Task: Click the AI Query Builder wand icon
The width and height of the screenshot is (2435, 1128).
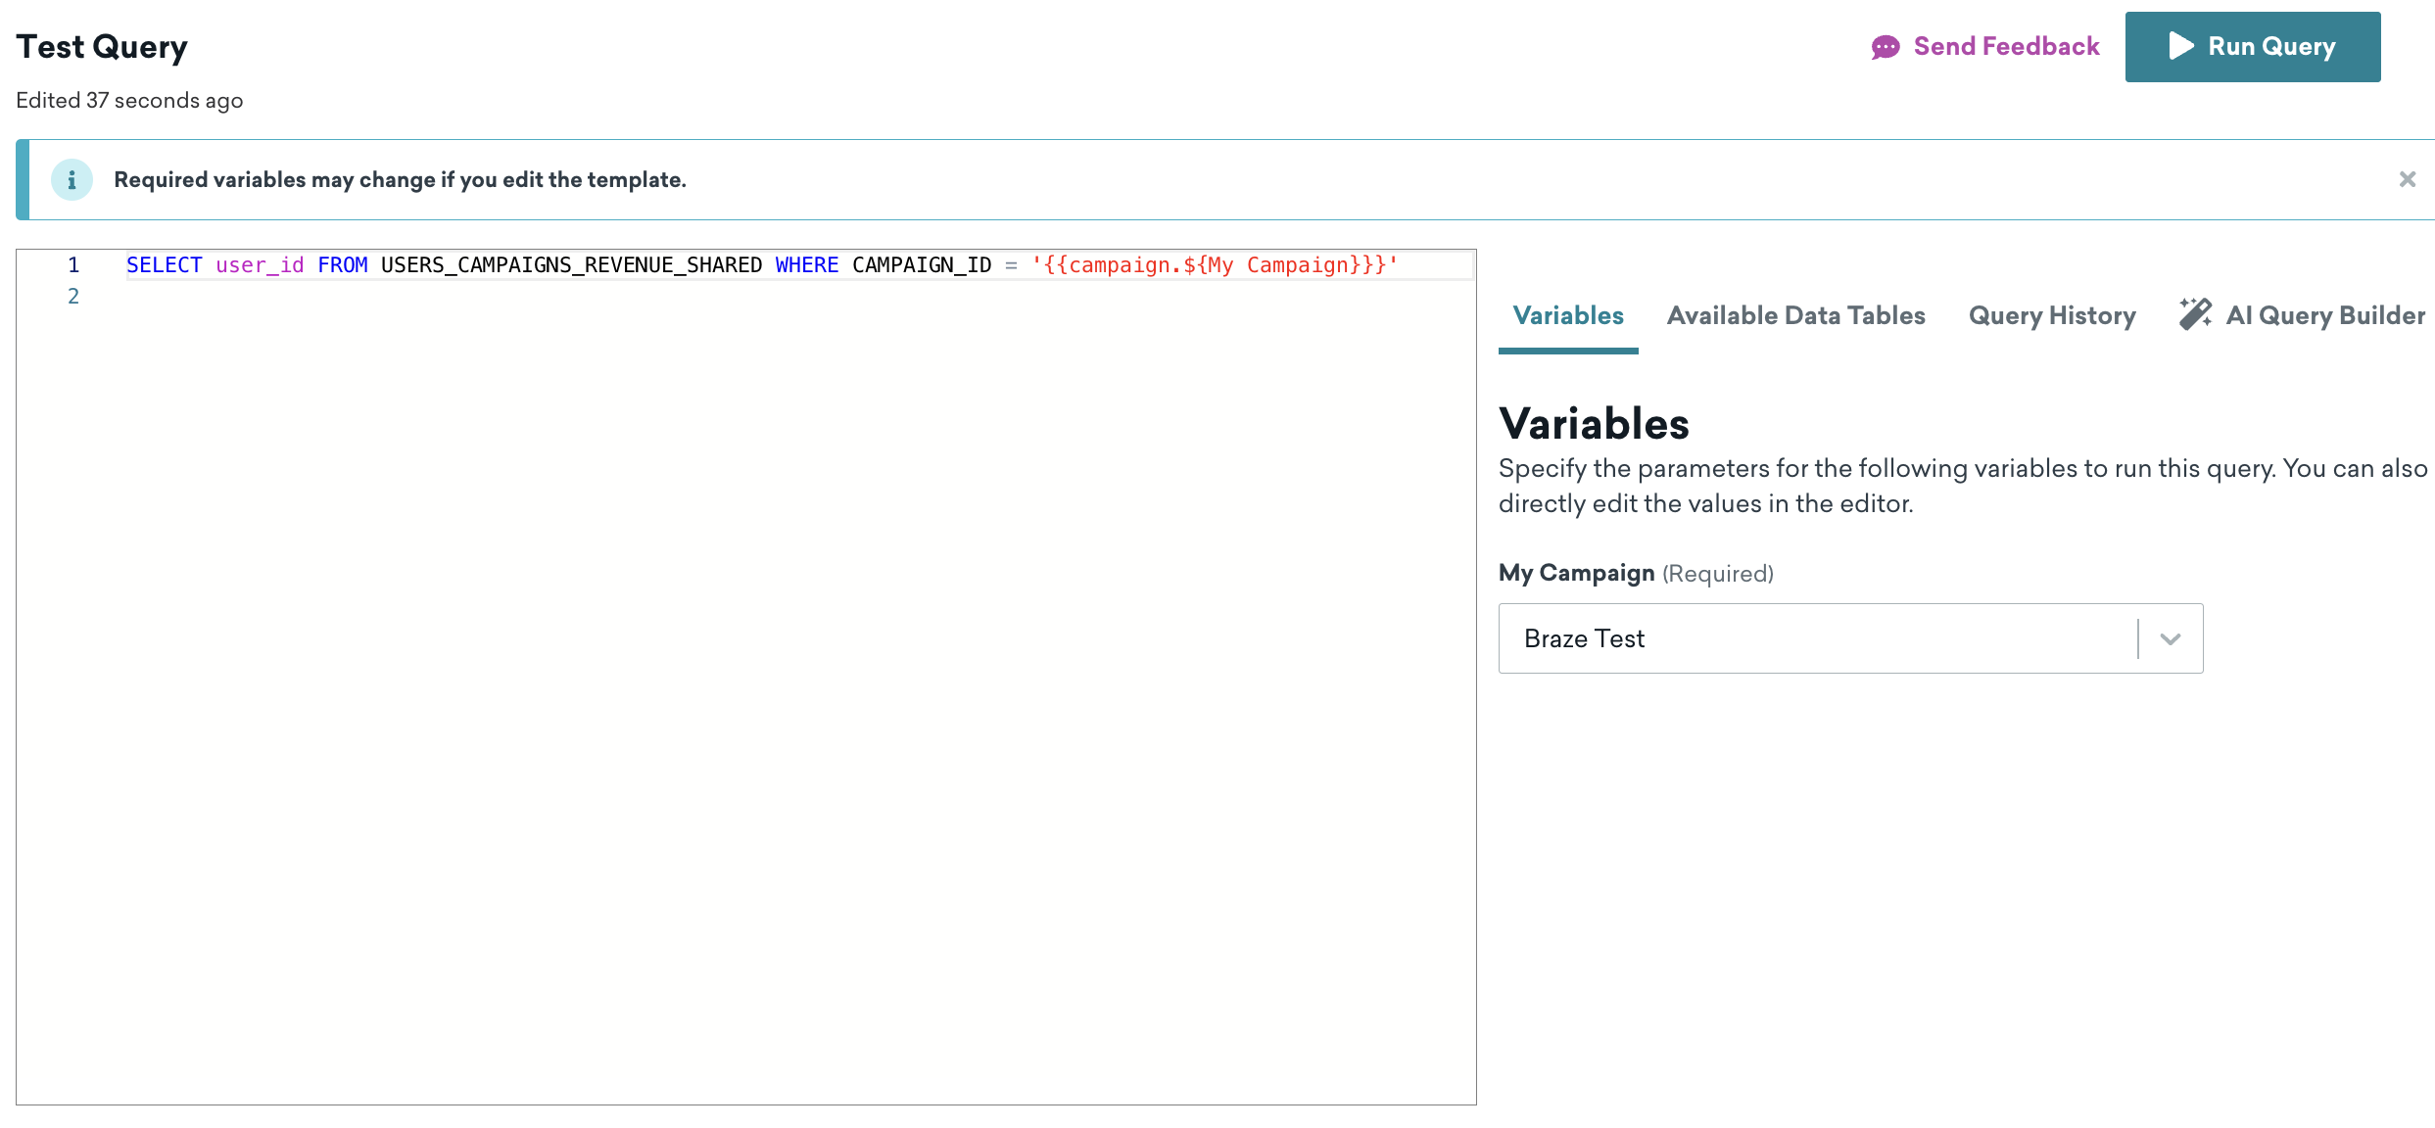Action: (x=2195, y=314)
